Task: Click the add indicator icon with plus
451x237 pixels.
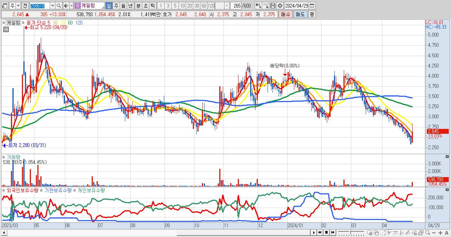Action: 258,5
